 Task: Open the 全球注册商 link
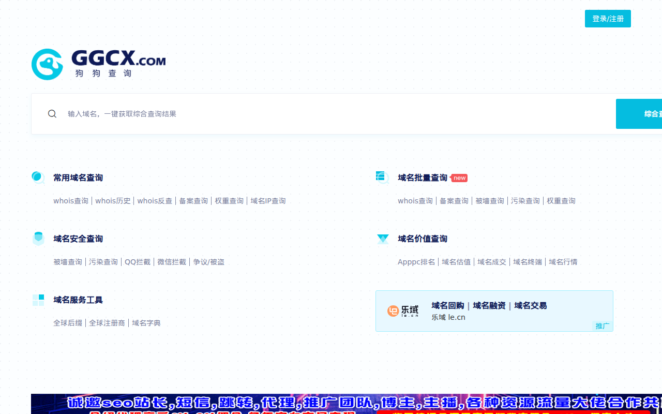coord(107,323)
